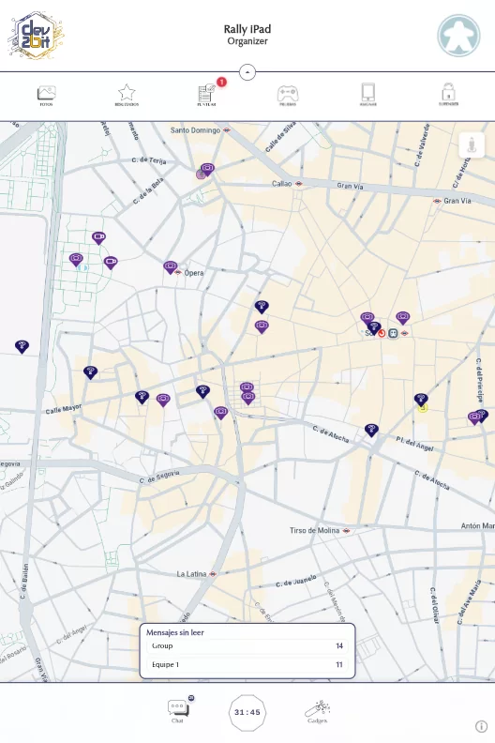The image size is (495, 743).
Task: Tap the map's top-right locate button
Action: (x=472, y=145)
